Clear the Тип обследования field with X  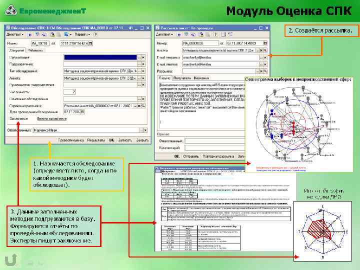(x=143, y=71)
